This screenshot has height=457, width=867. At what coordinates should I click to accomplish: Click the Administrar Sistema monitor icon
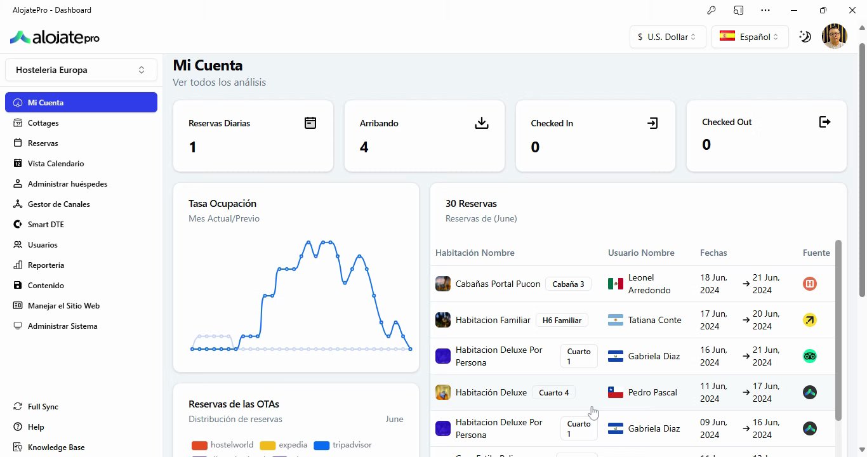pyautogui.click(x=18, y=326)
